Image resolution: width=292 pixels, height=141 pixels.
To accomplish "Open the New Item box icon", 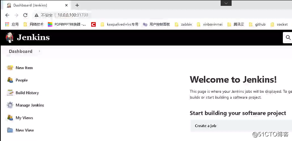I will pos(10,68).
